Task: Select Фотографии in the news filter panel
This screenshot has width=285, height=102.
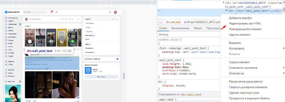Action: (90, 23)
